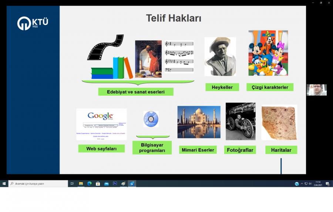Click the Taj Mahal image
The image size is (333, 212).
199,122
